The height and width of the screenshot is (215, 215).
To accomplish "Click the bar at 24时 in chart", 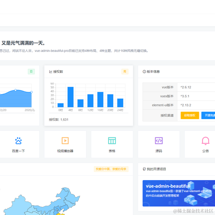I will coord(120,103).
